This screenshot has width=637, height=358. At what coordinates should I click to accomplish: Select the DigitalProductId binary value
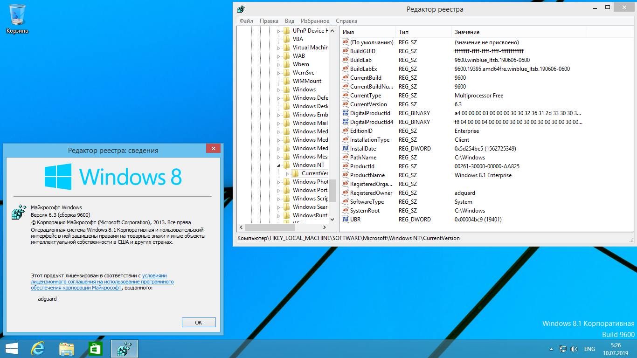point(370,113)
